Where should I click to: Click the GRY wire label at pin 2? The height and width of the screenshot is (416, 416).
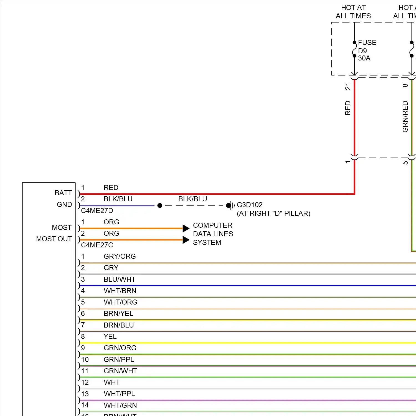tap(111, 268)
